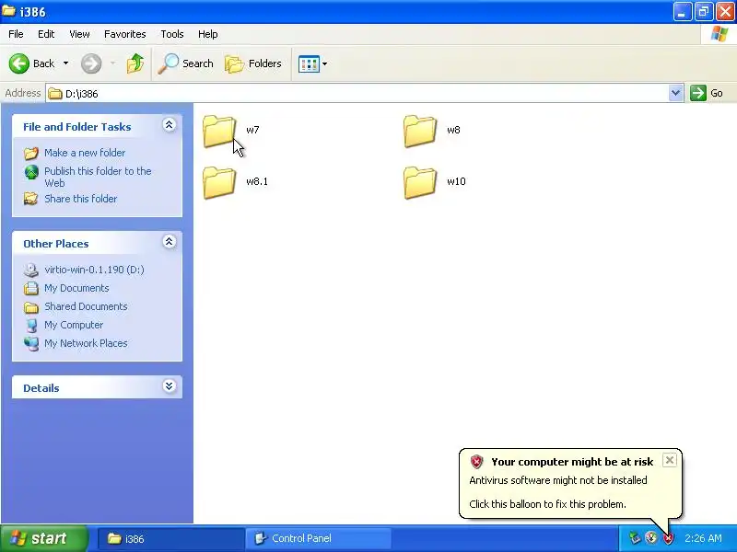Open the Favorites menu
This screenshot has height=552, width=737.
pyautogui.click(x=125, y=34)
